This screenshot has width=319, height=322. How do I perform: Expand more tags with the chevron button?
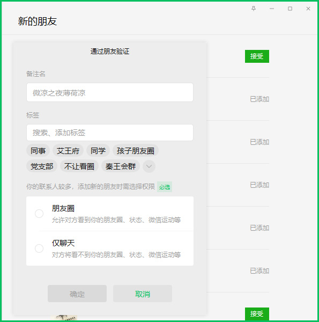149,166
